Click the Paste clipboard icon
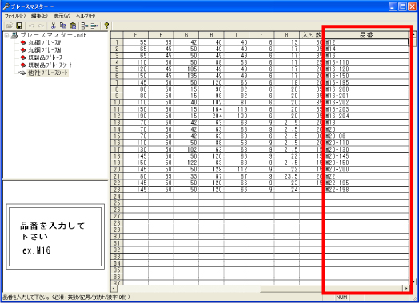419x303 pixels. coord(73,26)
